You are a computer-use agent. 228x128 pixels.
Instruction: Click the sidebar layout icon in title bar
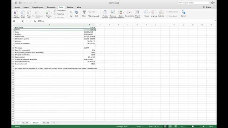16,3
